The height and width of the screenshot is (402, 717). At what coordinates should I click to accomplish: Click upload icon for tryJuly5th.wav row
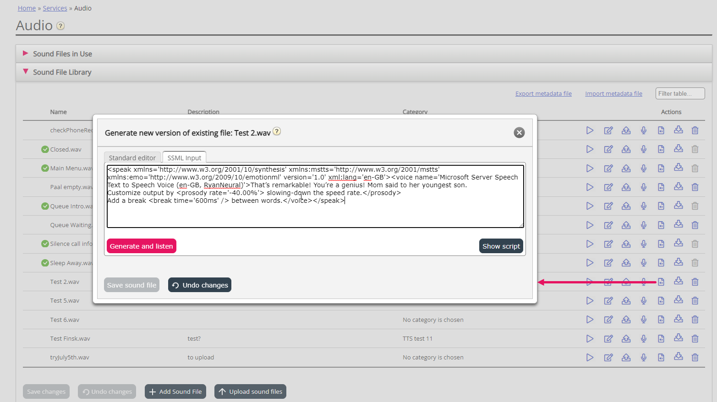pos(626,358)
